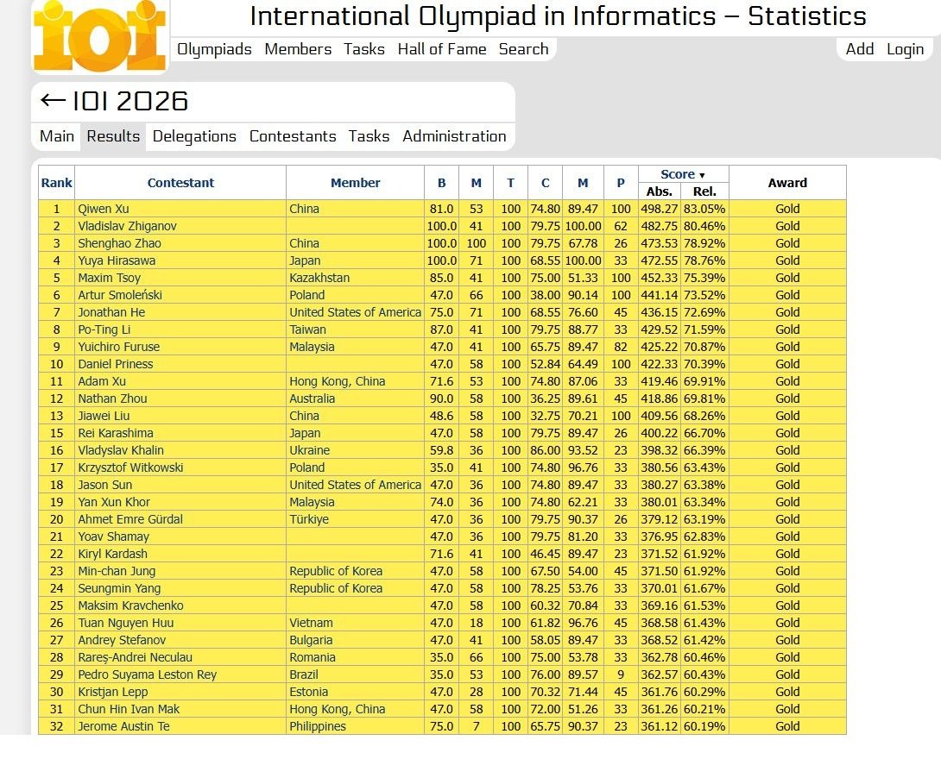This screenshot has height=778, width=941.
Task: Open contestant Jerome Austin Te
Action: [x=123, y=726]
